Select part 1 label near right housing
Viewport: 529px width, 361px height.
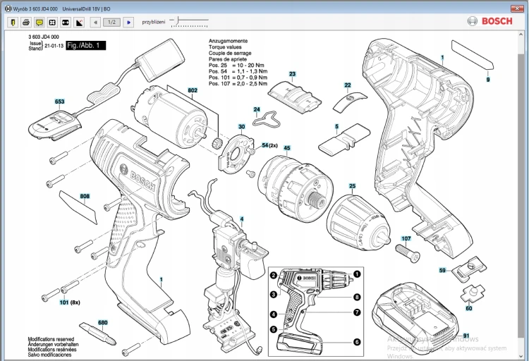tap(442, 58)
